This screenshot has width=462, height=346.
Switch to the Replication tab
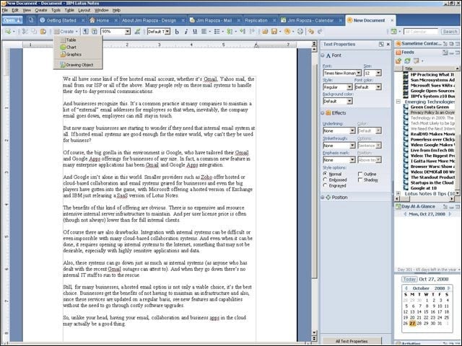[260, 20]
